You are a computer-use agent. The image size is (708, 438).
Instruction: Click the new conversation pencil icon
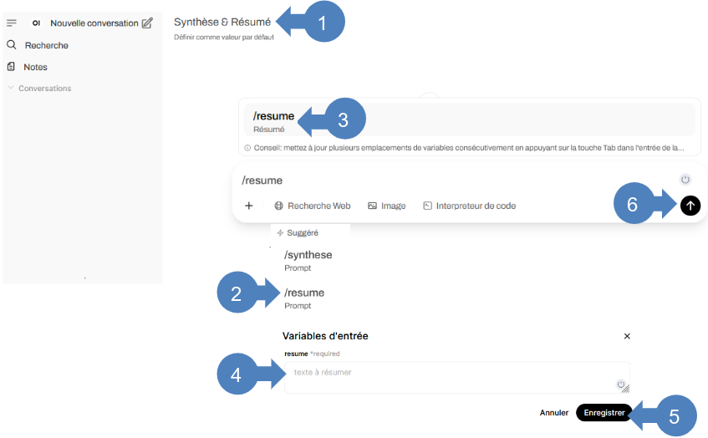pyautogui.click(x=147, y=23)
